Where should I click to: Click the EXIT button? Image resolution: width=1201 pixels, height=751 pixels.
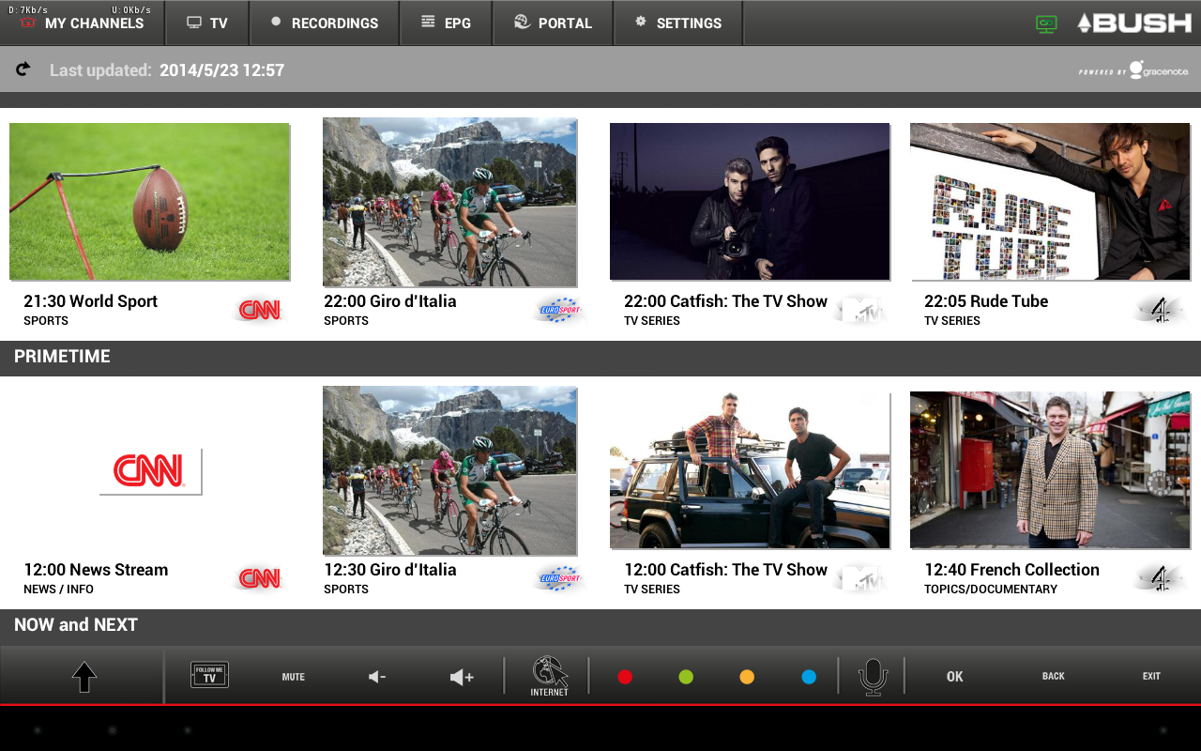(1151, 677)
